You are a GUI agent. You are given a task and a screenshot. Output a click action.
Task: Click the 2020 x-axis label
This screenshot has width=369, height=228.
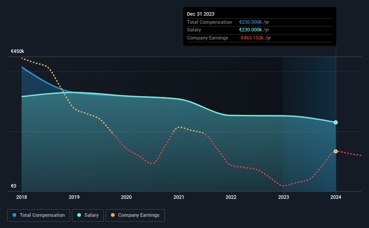126,197
